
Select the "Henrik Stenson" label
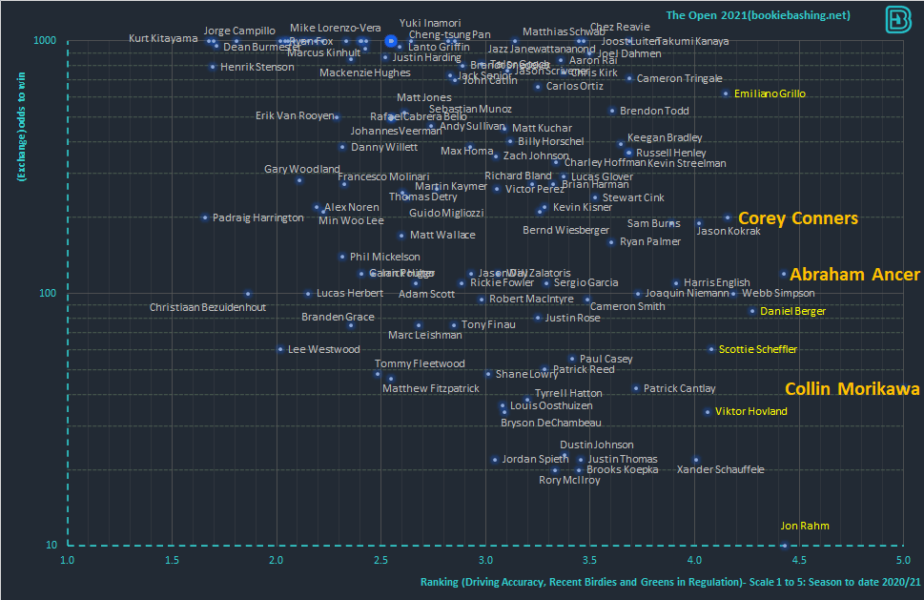pyautogui.click(x=257, y=67)
